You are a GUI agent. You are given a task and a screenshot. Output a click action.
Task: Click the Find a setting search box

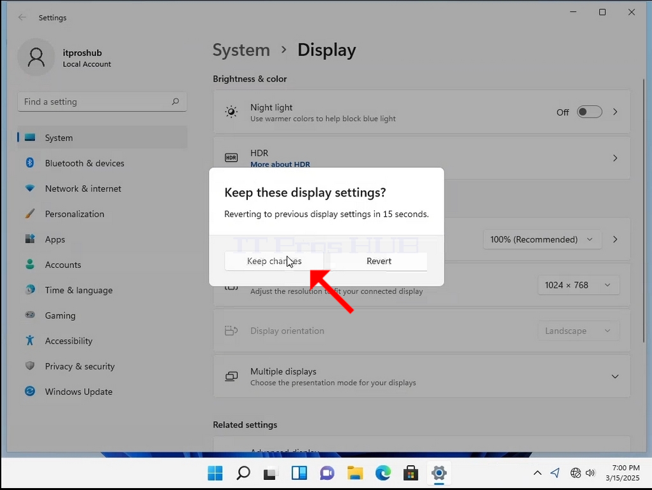(x=102, y=102)
